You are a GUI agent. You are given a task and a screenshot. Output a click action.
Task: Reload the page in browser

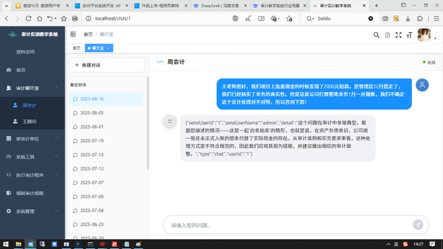click(x=28, y=18)
